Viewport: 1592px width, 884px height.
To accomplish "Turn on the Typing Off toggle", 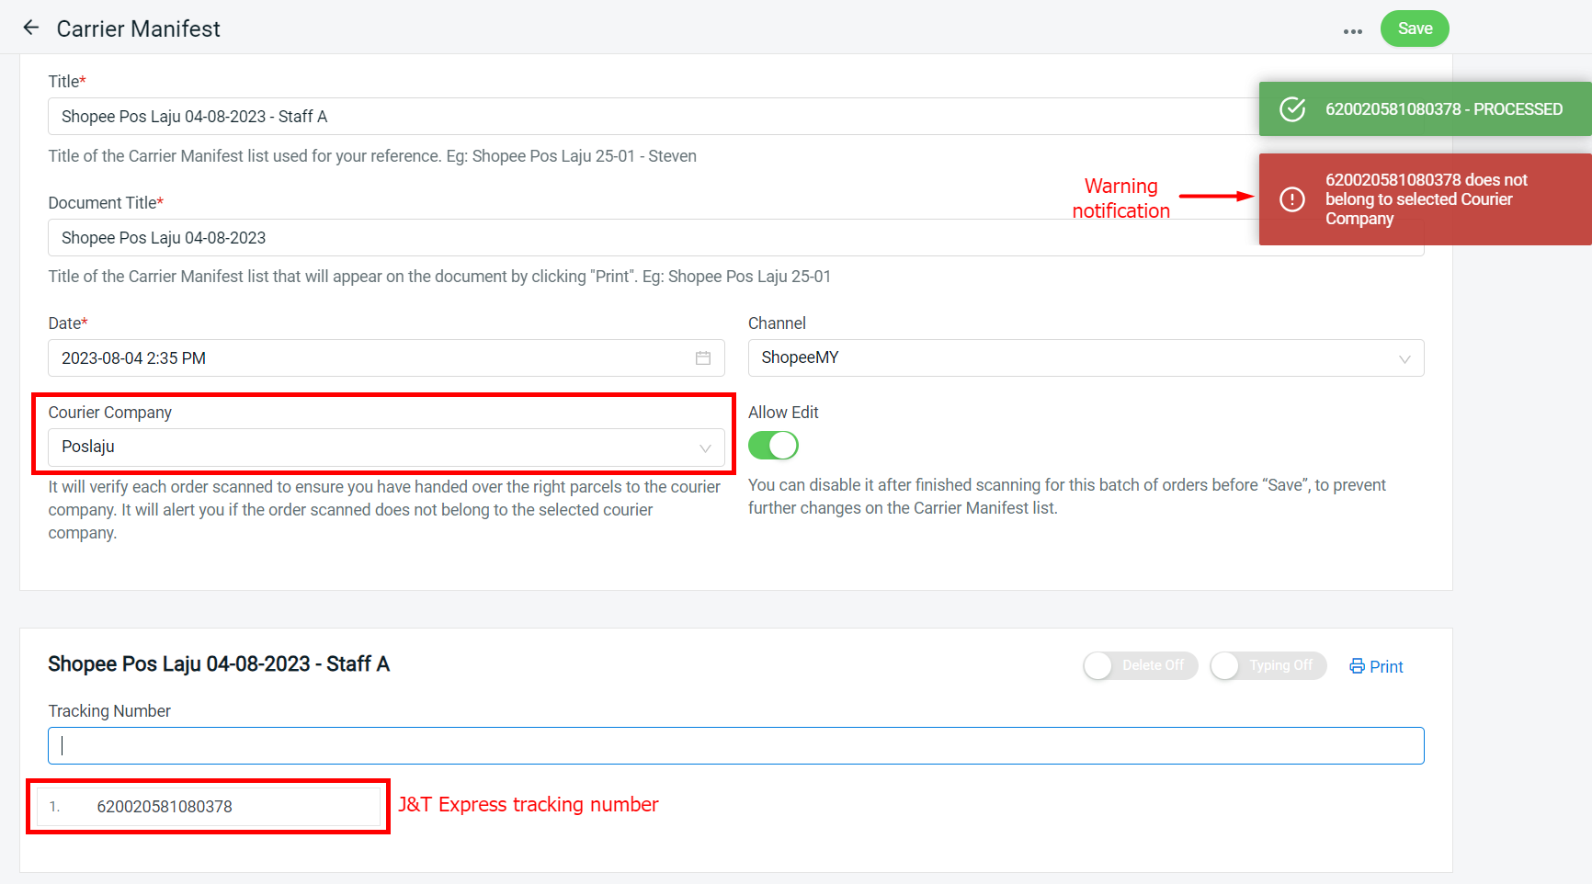I will point(1268,665).
